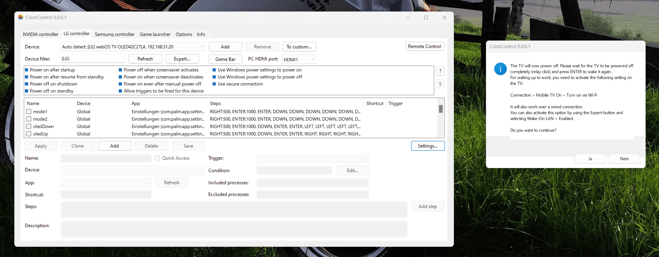Image resolution: width=659 pixels, height=257 pixels.
Task: Open the Remote Control button
Action: pyautogui.click(x=425, y=46)
